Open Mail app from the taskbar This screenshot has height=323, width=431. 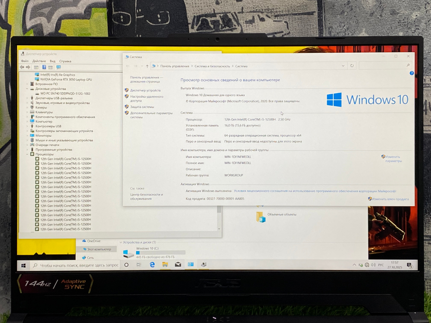[x=178, y=264]
